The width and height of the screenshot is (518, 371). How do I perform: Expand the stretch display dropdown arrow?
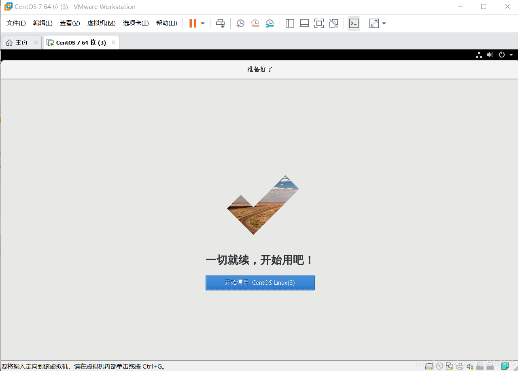click(384, 23)
